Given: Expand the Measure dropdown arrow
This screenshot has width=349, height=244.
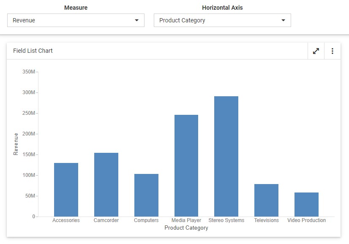Looking at the screenshot, I should pyautogui.click(x=136, y=20).
